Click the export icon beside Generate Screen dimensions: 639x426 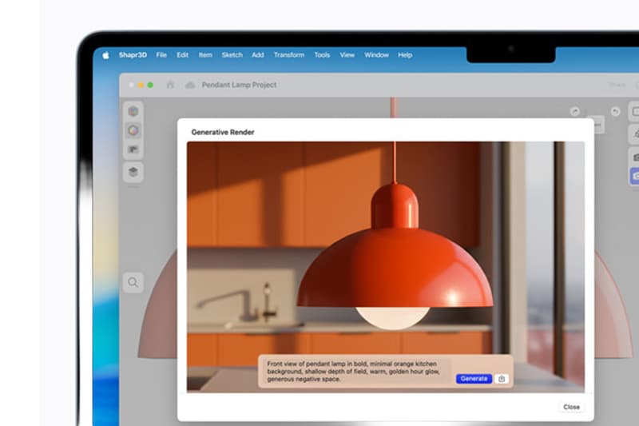(502, 379)
